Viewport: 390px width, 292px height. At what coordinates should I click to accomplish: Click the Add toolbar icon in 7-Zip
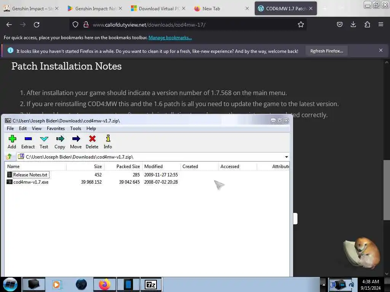click(12, 142)
